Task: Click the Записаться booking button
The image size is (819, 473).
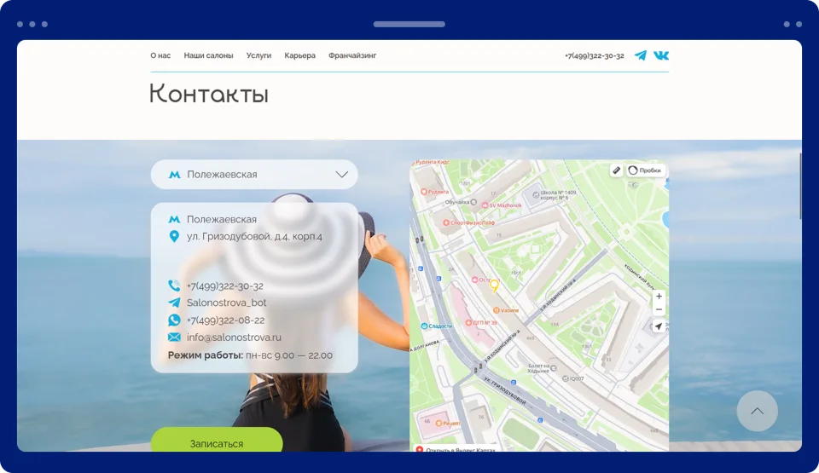Action: [217, 440]
